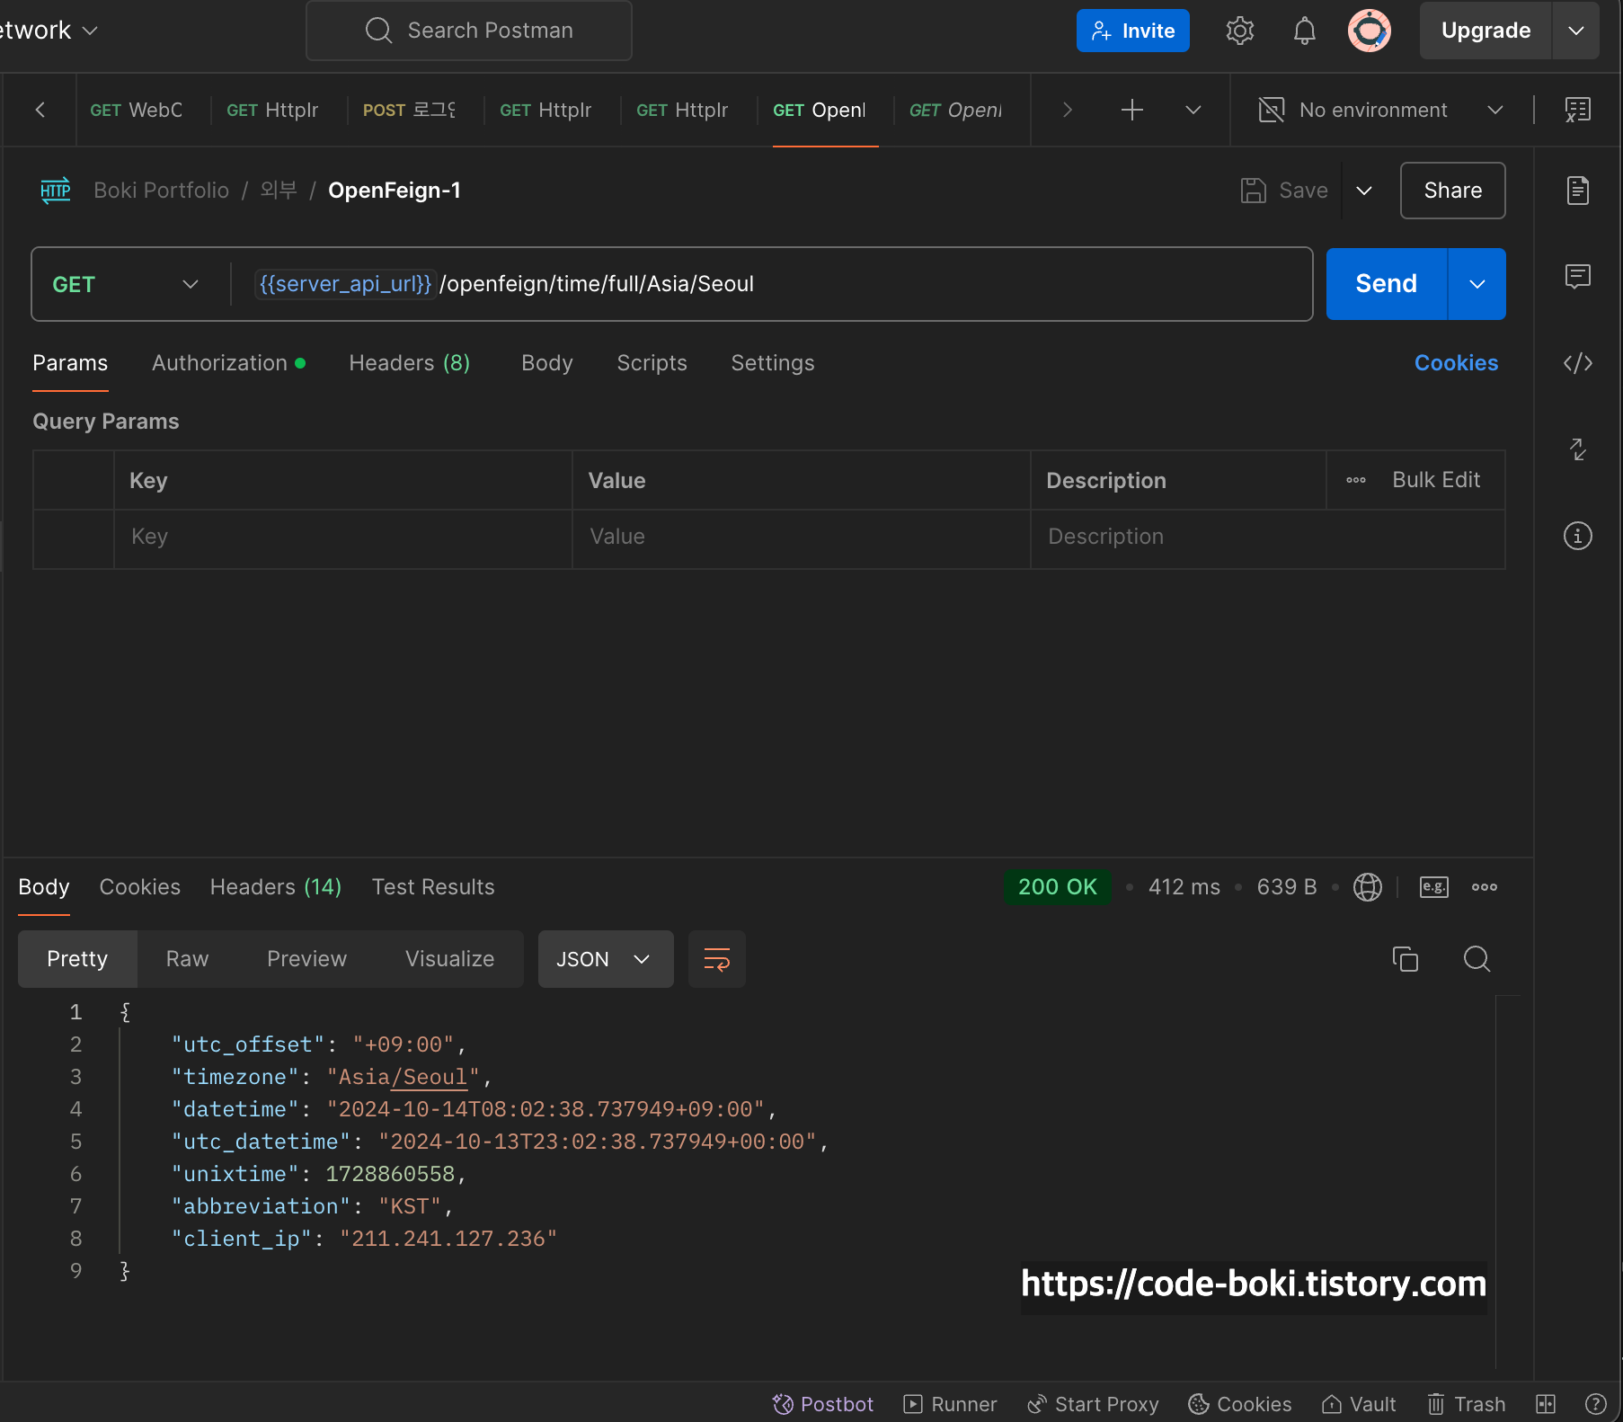Open JSON response format dropdown
Viewport: 1623px width, 1422px height.
click(606, 959)
